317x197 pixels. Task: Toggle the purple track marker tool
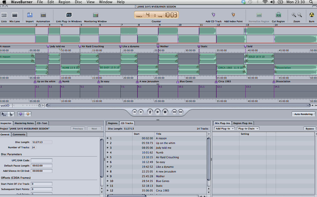(21, 114)
